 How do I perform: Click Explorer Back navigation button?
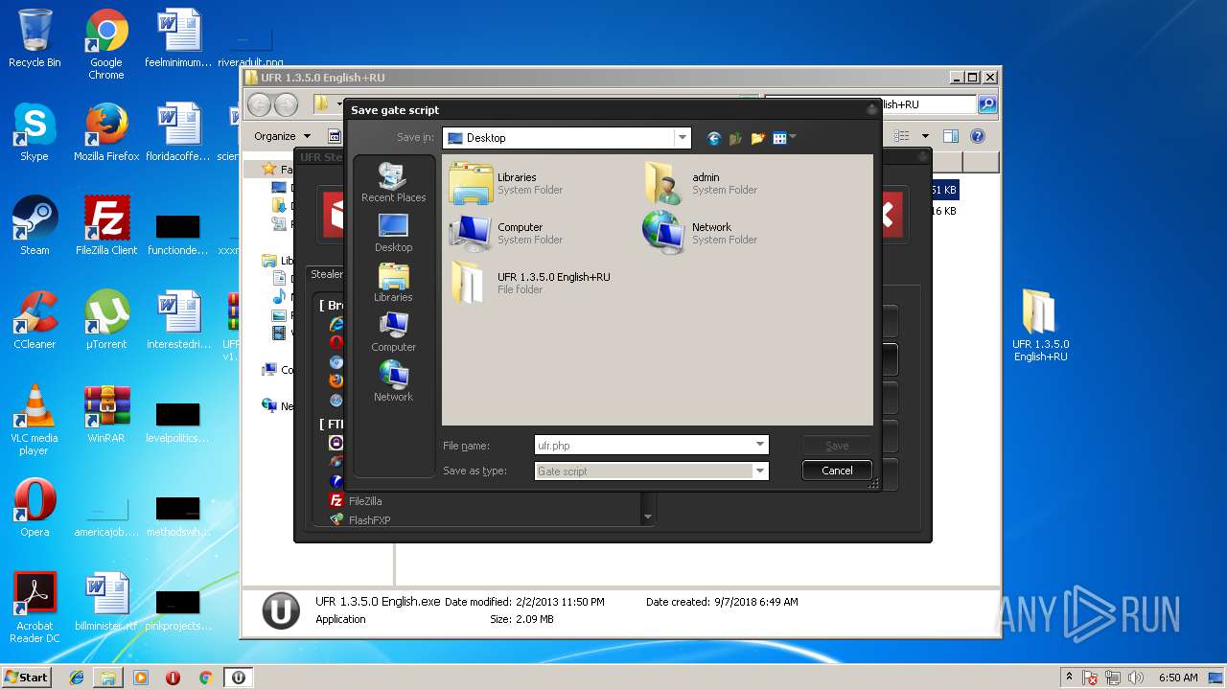point(260,104)
